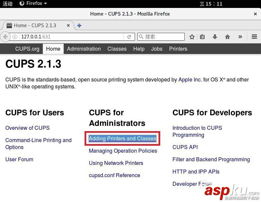
Task: Open the Administration page
Action: coord(84,49)
